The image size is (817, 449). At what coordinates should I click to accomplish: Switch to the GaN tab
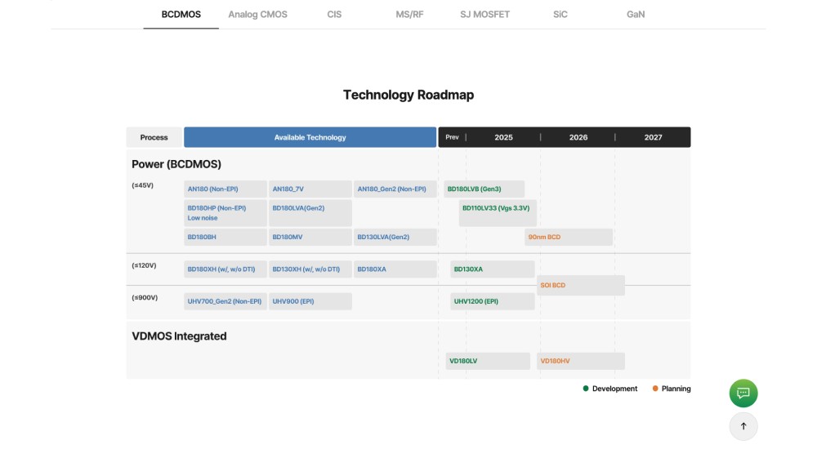coord(636,15)
